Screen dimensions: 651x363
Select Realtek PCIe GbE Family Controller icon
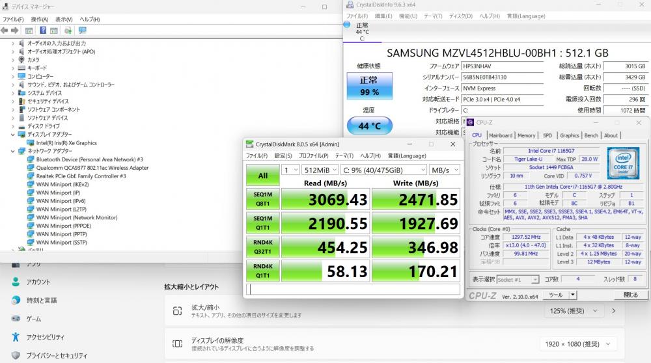pyautogui.click(x=31, y=176)
